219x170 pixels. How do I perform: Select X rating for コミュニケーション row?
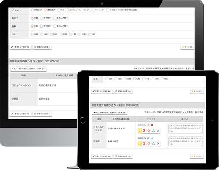tap(158, 131)
